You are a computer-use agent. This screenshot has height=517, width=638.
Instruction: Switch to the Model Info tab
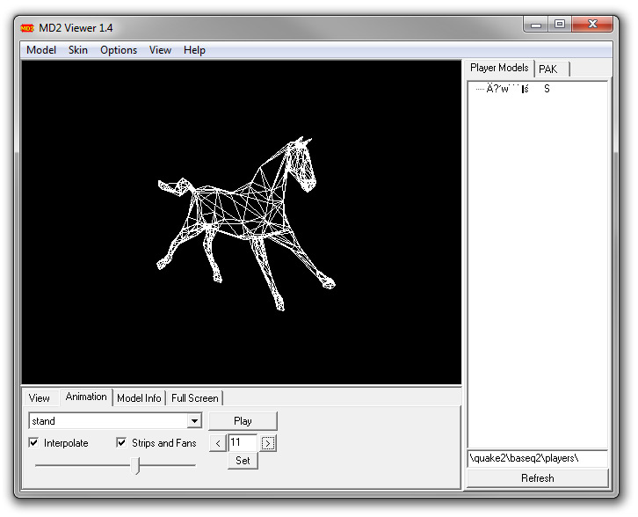[x=139, y=398]
